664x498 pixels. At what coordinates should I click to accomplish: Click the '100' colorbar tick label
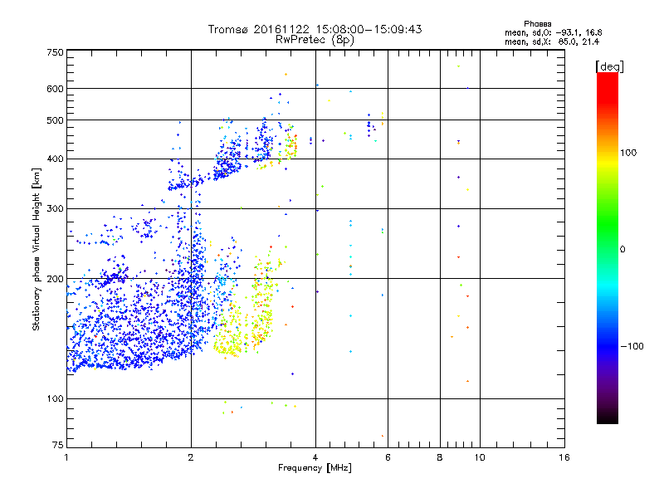pos(628,153)
